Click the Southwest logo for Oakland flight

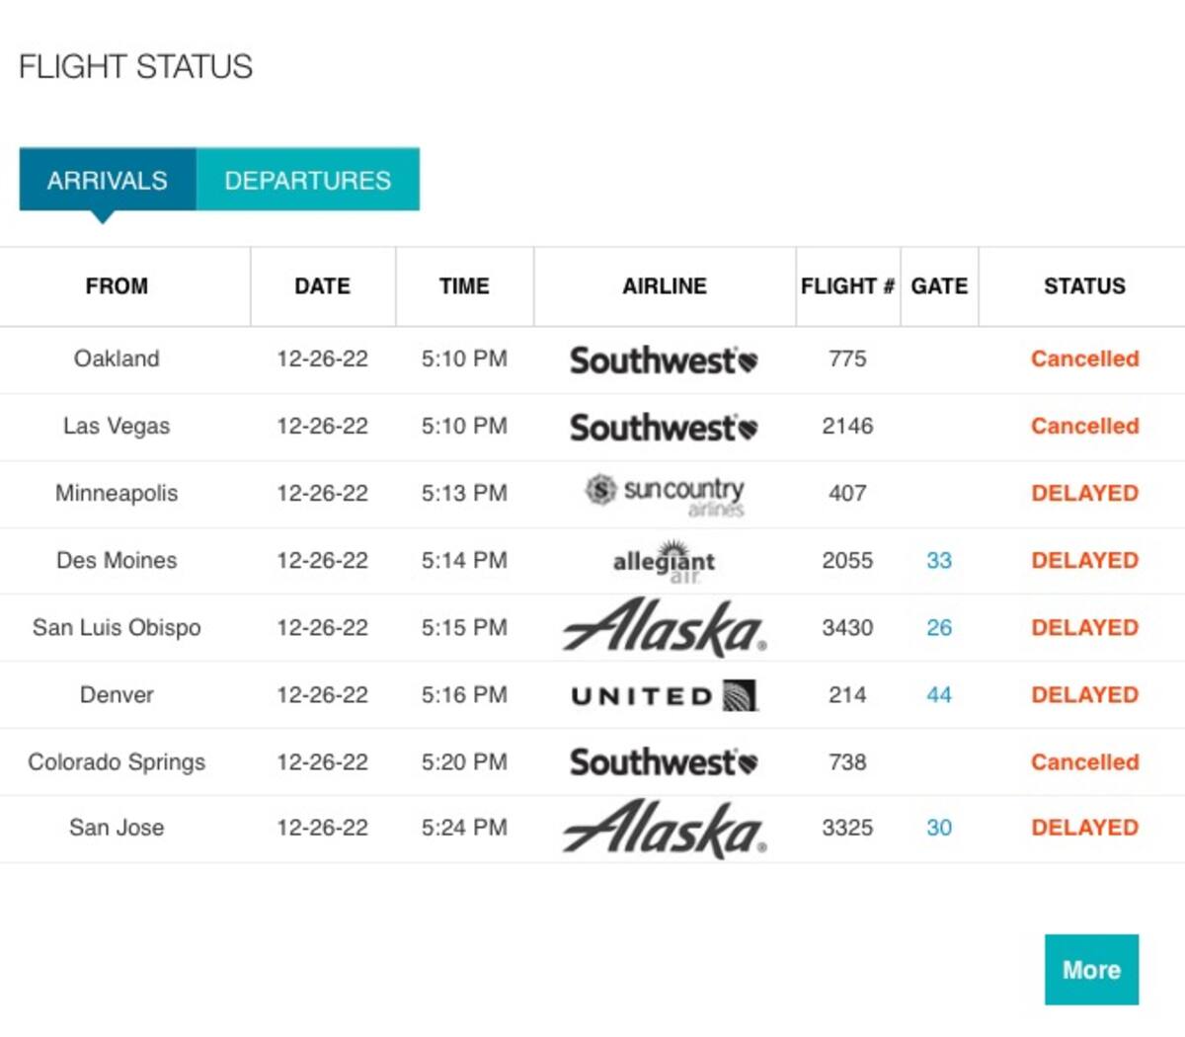[x=664, y=360]
